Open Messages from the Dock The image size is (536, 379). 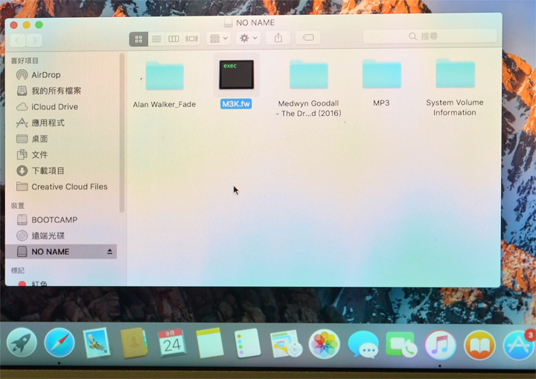coord(363,345)
